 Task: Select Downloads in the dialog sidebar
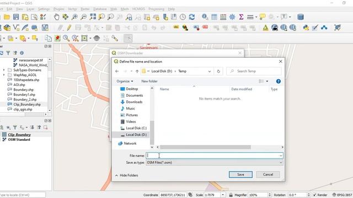click(131, 102)
